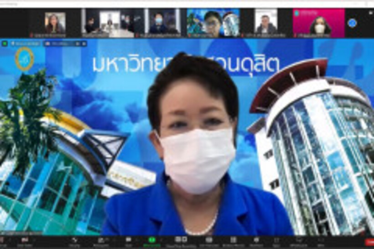The width and height of the screenshot is (374, 249).
Task: Select thumbnail of man before white wall
Action: 266,23
